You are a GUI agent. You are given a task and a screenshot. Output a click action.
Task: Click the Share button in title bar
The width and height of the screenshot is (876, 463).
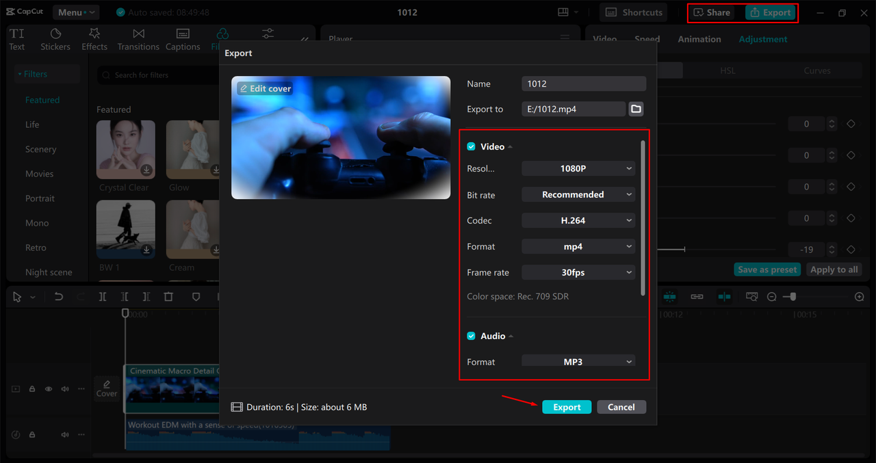coord(712,12)
